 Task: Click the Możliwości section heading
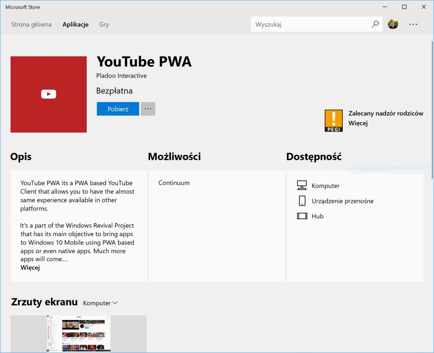tap(174, 157)
